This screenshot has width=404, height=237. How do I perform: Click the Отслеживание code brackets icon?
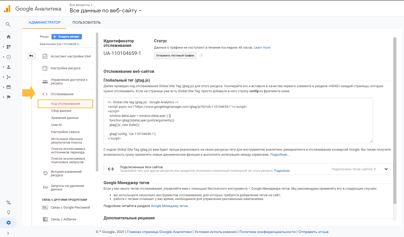45,94
